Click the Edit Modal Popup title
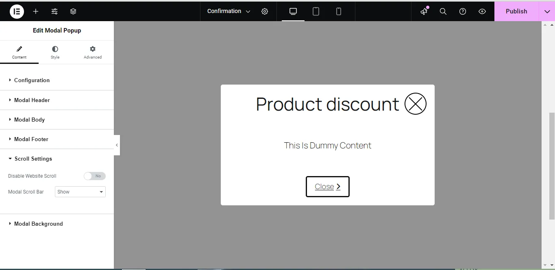 [x=57, y=30]
